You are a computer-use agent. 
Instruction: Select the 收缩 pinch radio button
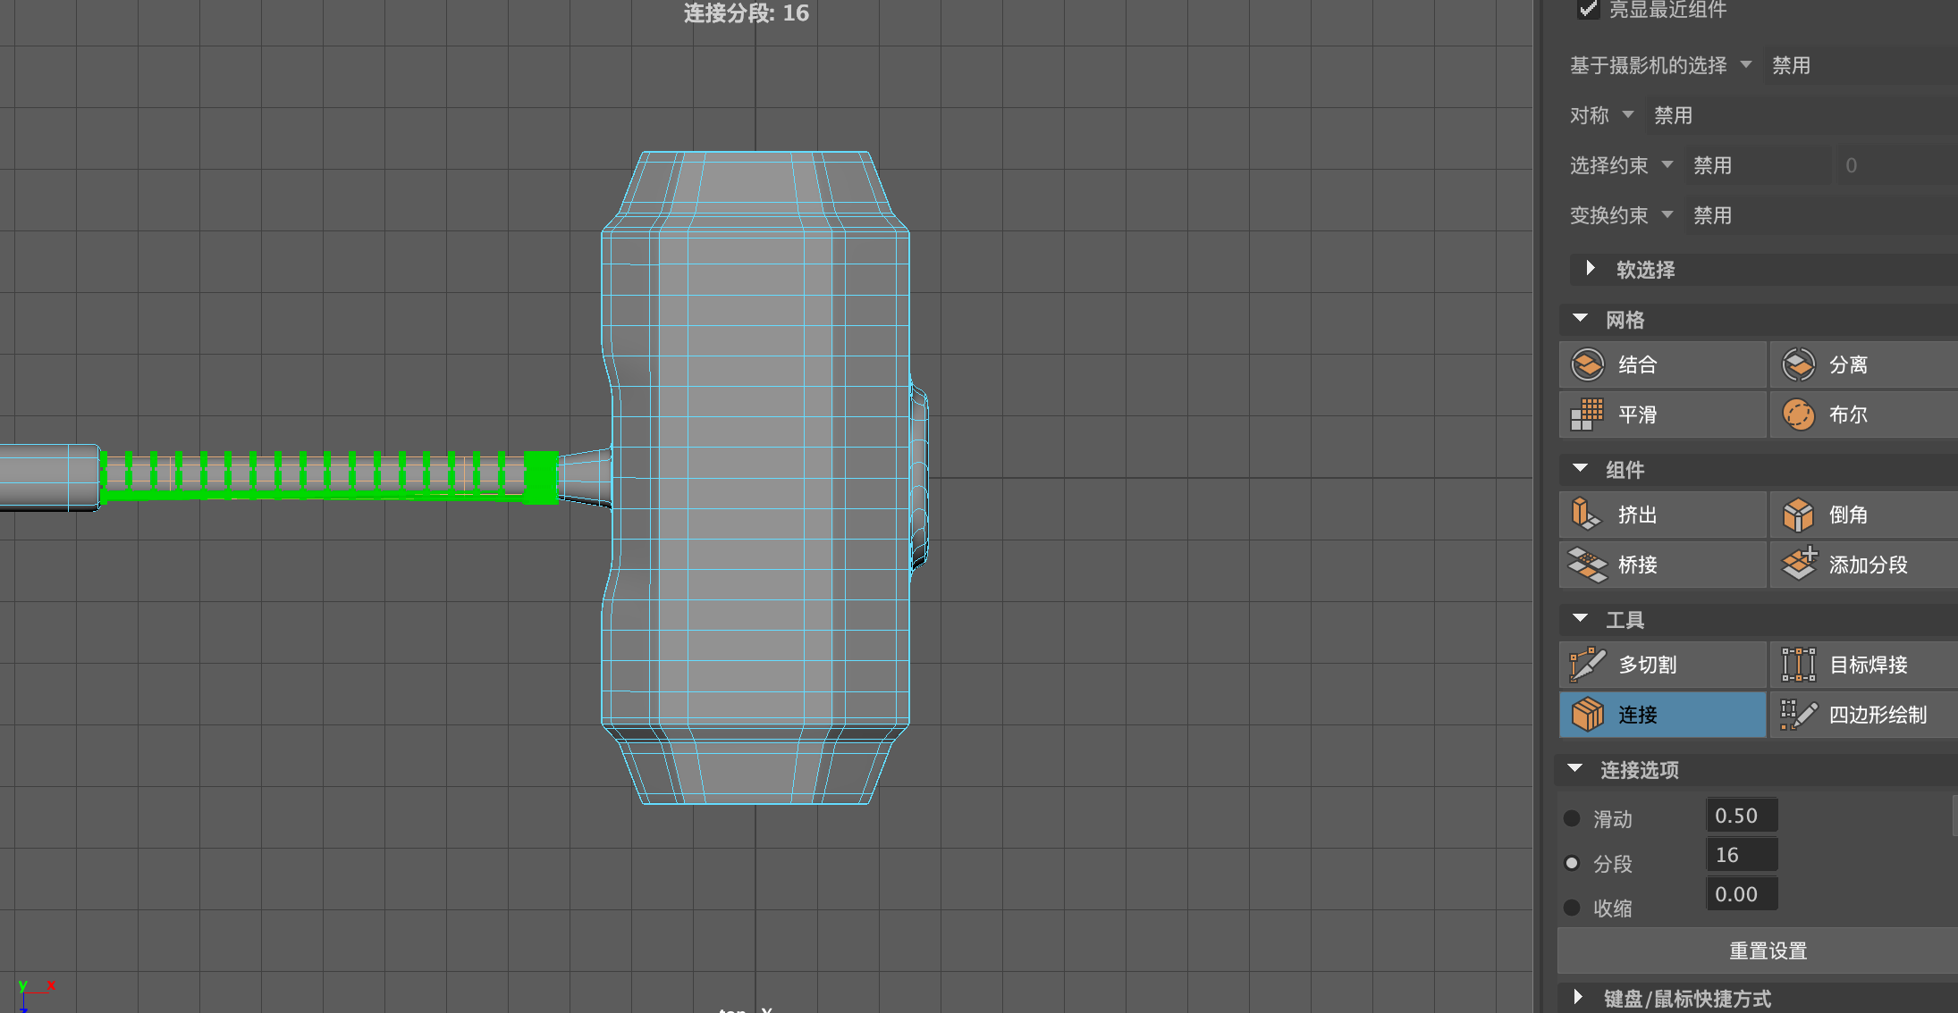(1572, 908)
